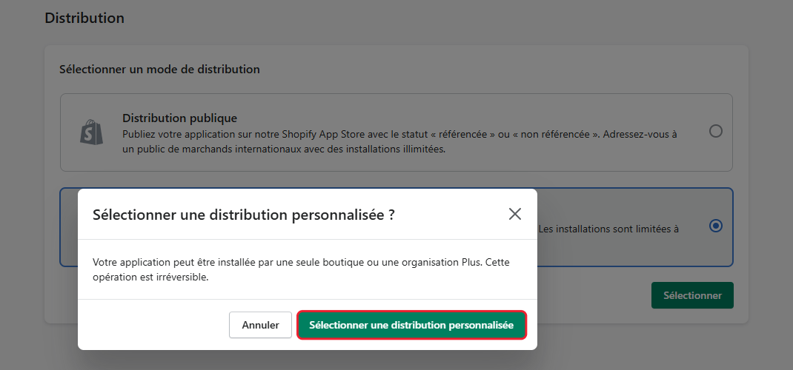Select the custom distribution radio button
Screen dimensions: 793x370
(716, 226)
